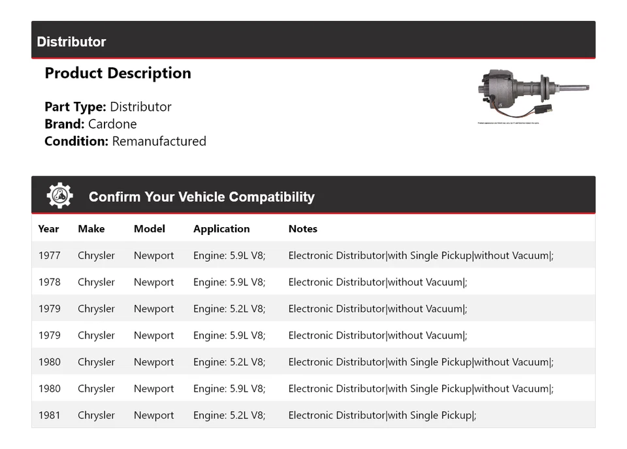The height and width of the screenshot is (449, 627).
Task: Click the 1978 year cell
Action: (49, 283)
